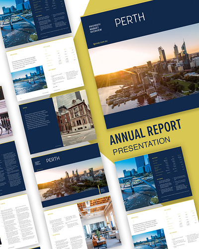Select the office interior photo
The image size is (199, 249).
pyautogui.click(x=99, y=223)
